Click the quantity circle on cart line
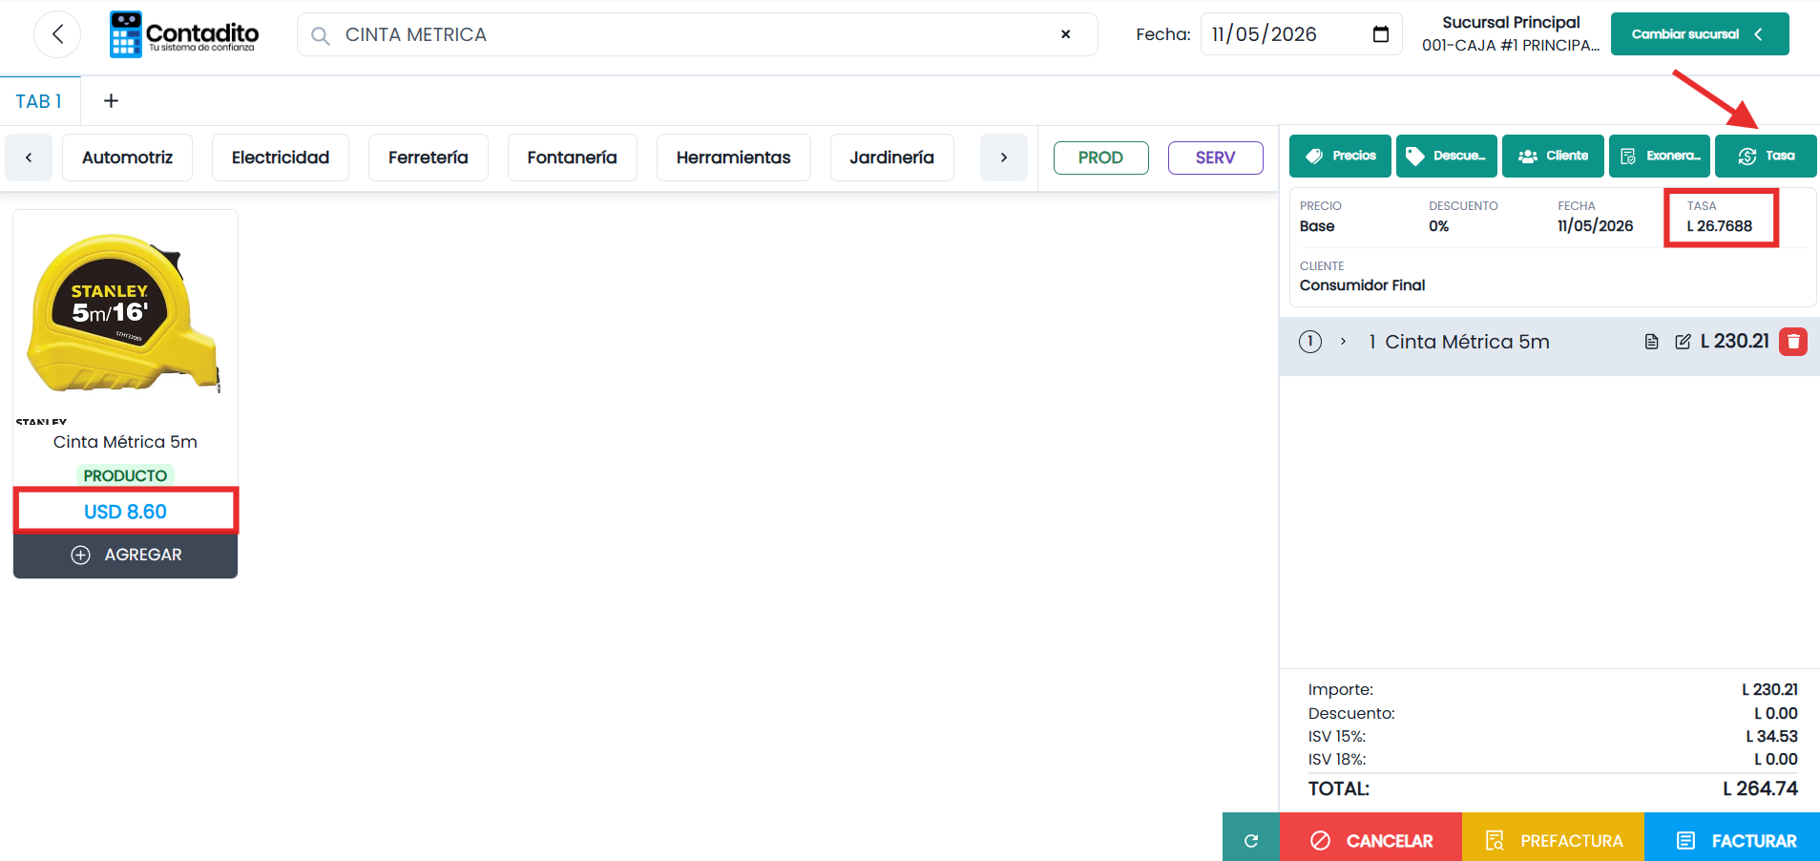 (1310, 342)
